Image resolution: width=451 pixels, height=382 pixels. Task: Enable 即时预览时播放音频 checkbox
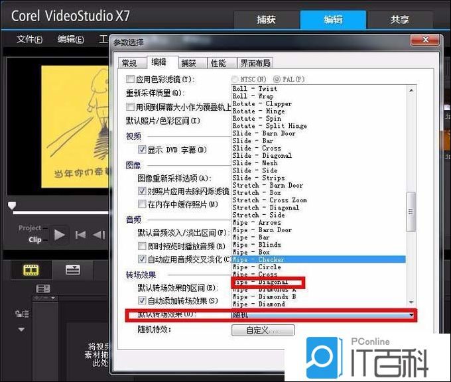(142, 246)
